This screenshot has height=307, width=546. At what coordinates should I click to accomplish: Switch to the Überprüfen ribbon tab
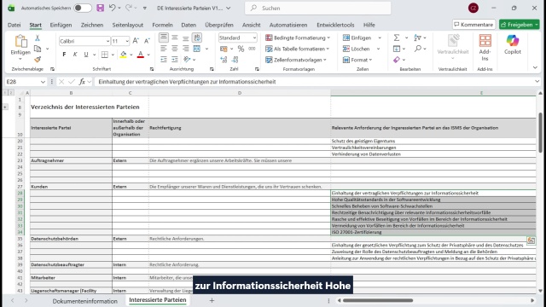pos(219,25)
